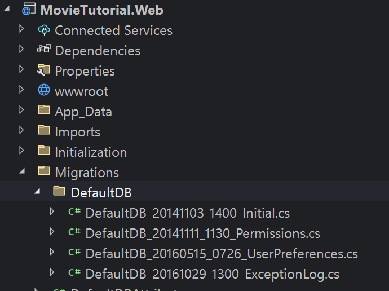The height and width of the screenshot is (291, 389).
Task: Click the C# icon beside Initial.cs
Action: (74, 213)
